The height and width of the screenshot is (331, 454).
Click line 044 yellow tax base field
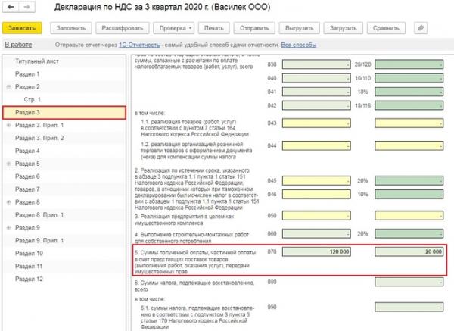pos(316,145)
